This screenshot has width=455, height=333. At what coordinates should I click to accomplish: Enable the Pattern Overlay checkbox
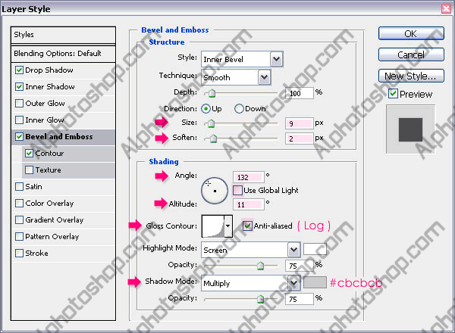tap(19, 237)
